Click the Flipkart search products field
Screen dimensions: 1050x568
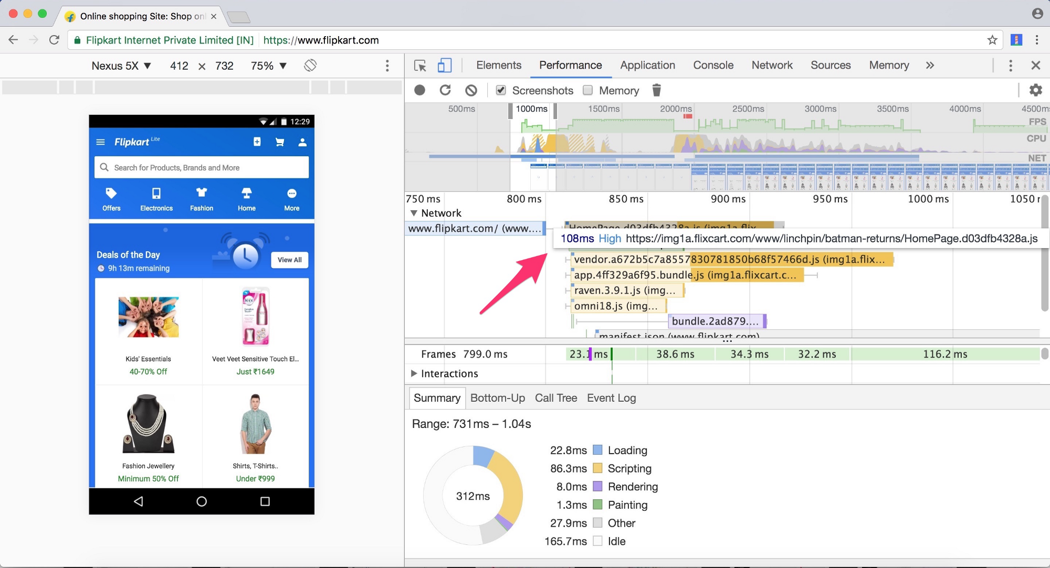[x=202, y=168]
